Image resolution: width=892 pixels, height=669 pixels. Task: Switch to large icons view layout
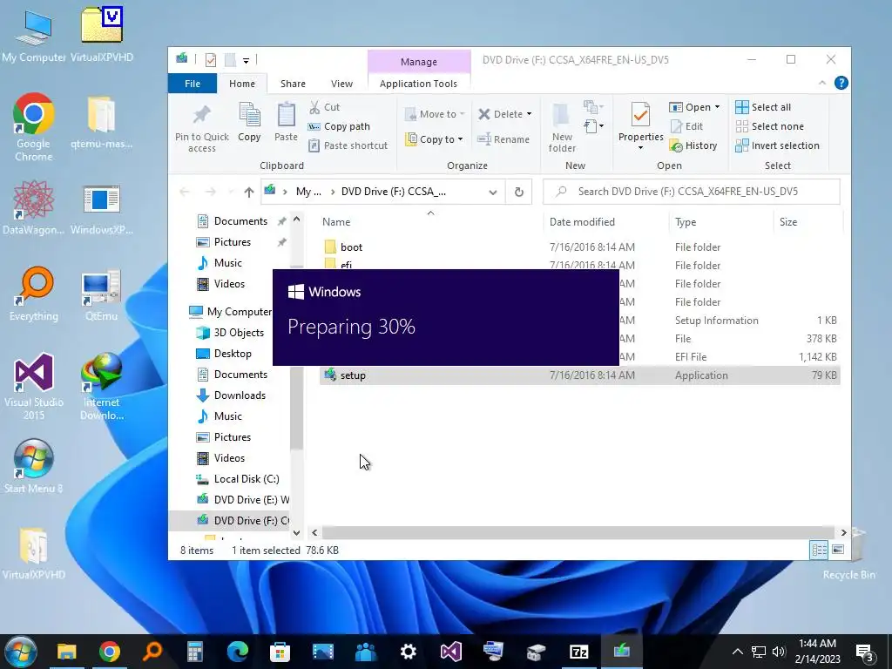[837, 550]
